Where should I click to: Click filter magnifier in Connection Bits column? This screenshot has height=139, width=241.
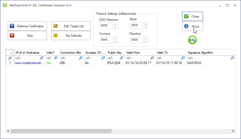click(x=81, y=58)
